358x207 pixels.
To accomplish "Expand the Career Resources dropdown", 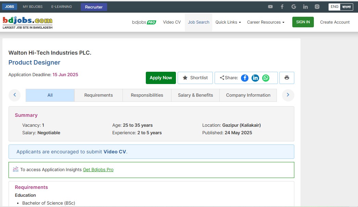I will click(266, 22).
